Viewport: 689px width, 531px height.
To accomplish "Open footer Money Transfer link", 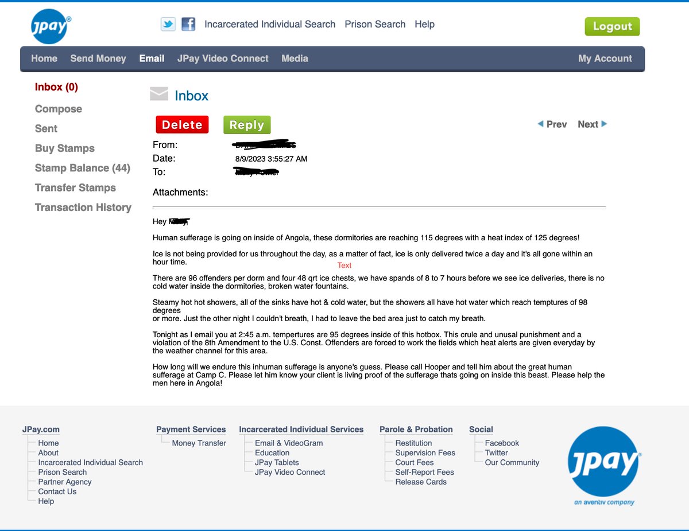I will [x=199, y=443].
